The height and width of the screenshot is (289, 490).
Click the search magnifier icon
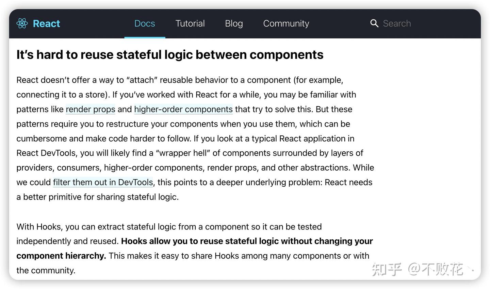click(374, 23)
